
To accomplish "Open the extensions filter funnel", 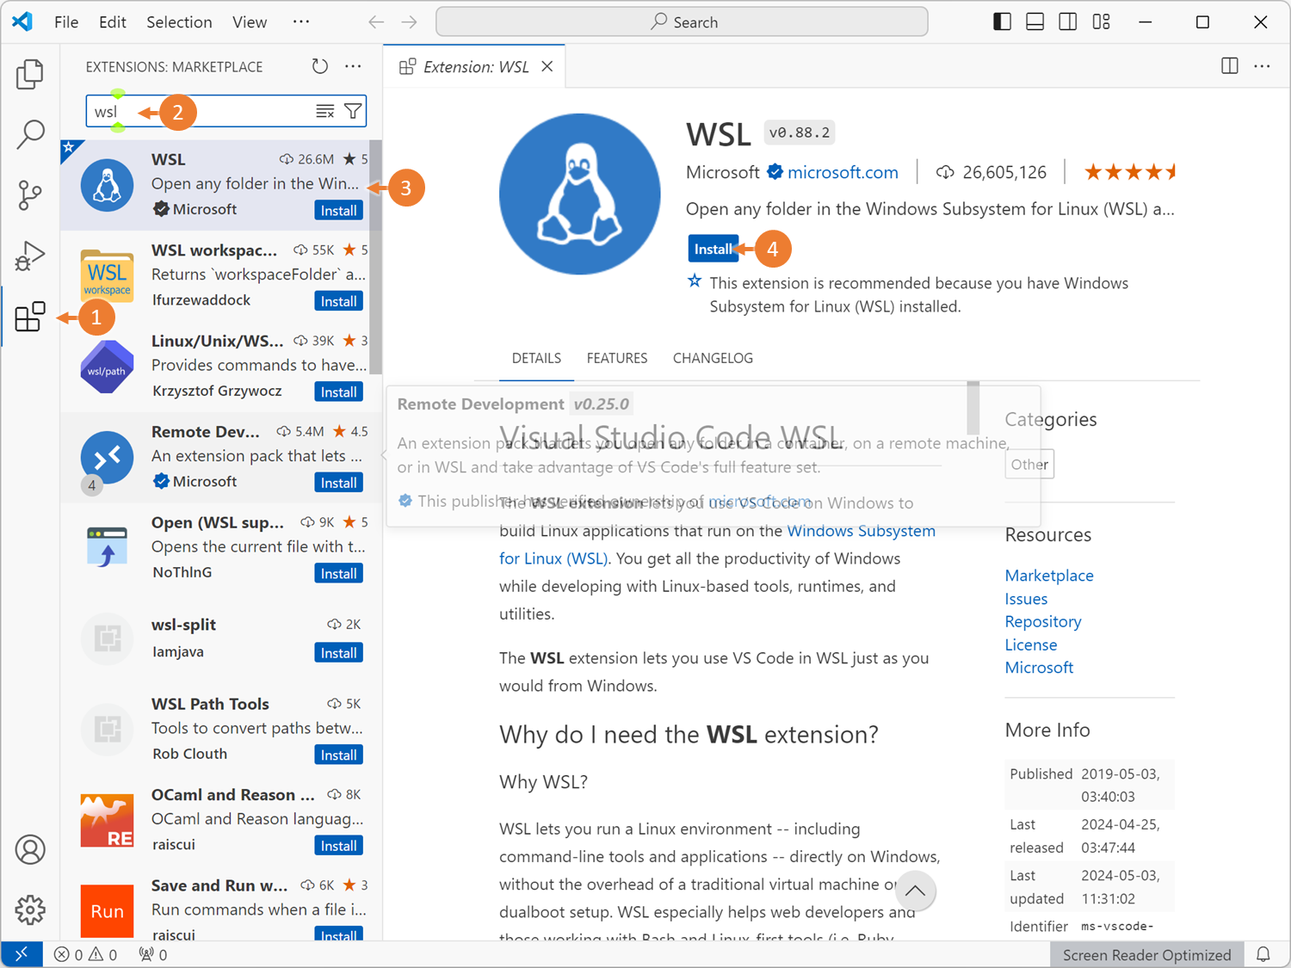I will tap(353, 111).
